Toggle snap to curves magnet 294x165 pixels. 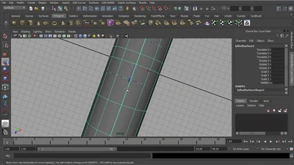point(148,8)
